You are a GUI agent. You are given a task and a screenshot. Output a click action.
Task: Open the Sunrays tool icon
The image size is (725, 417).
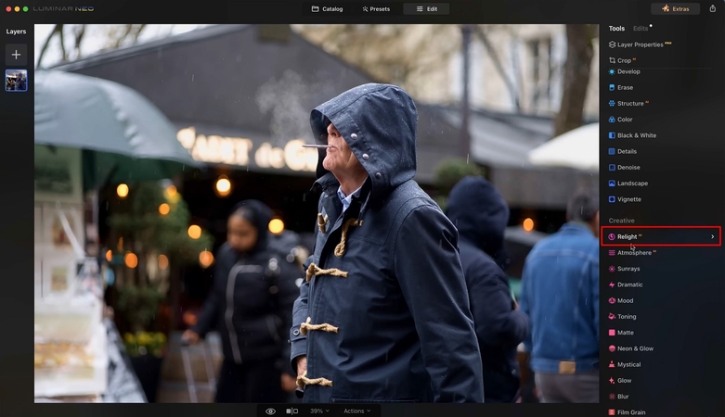pos(612,269)
